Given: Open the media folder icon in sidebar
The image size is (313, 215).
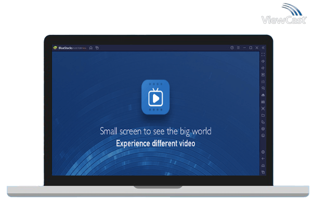Looking at the screenshot, I should click(x=263, y=115).
